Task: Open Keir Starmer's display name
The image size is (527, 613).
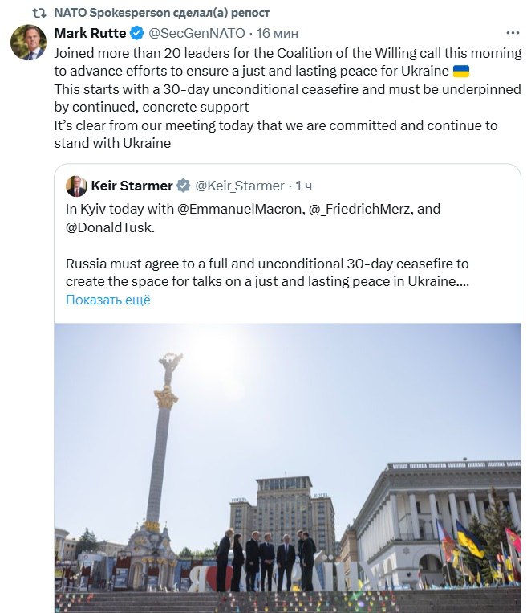Action: (x=132, y=186)
